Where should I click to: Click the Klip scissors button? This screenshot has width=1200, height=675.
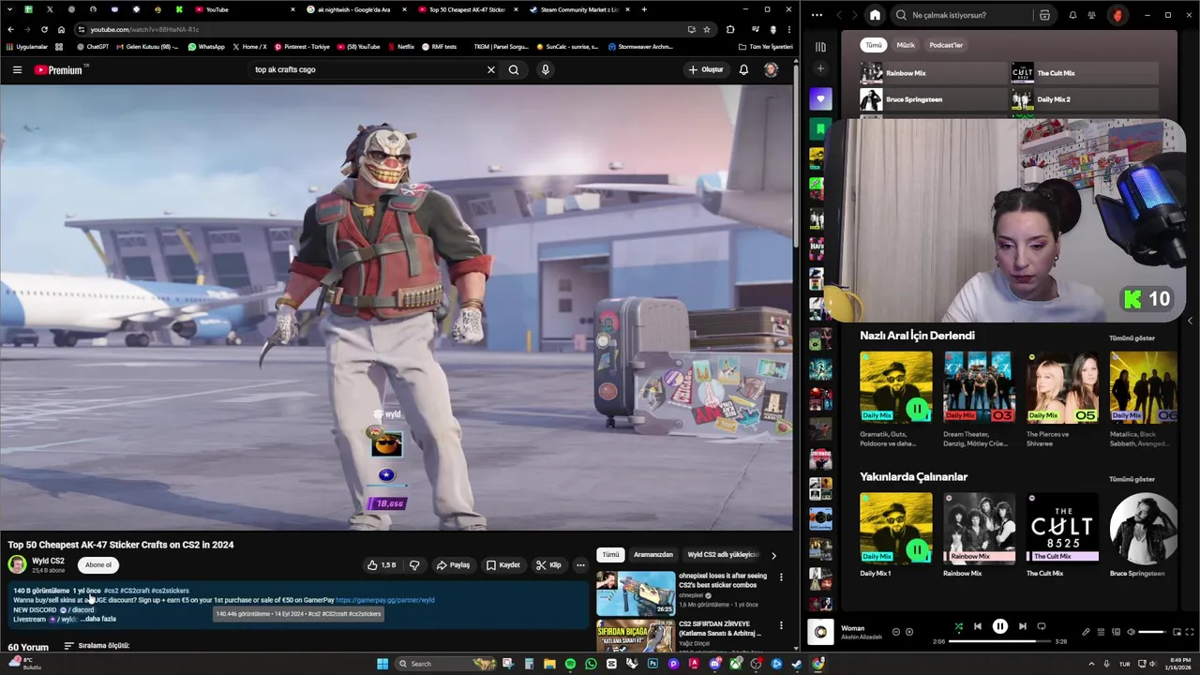[548, 565]
